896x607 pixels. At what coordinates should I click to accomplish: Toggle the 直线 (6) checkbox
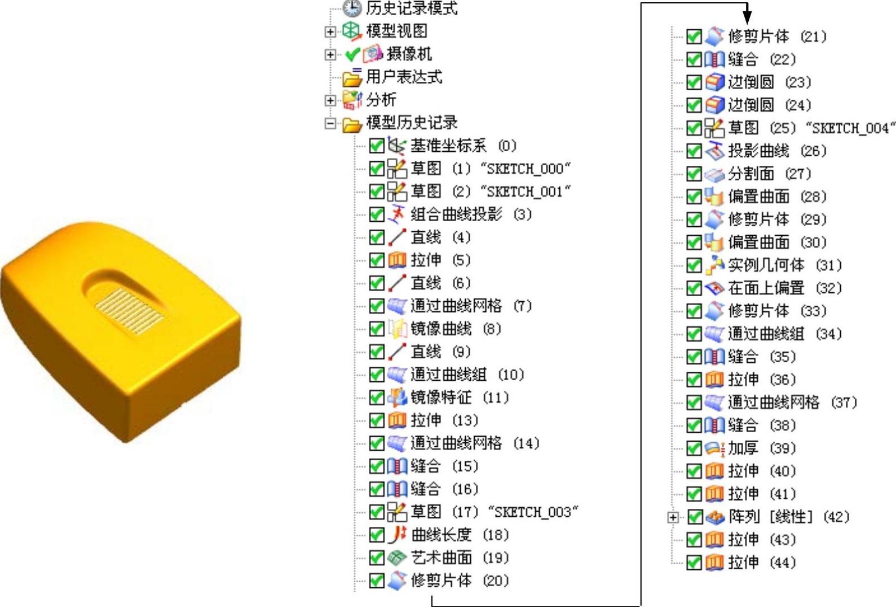[x=377, y=283]
